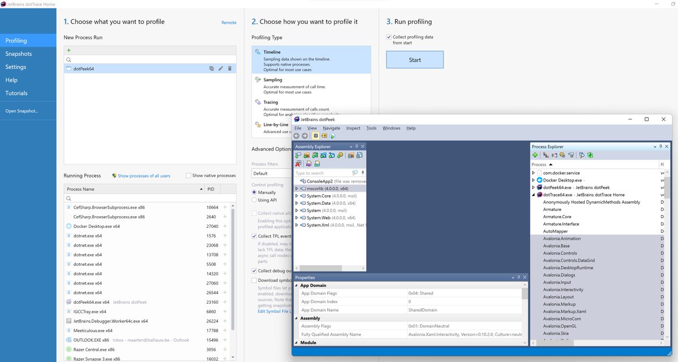Click the highlighted square icon in dotPeek main toolbar
The width and height of the screenshot is (678, 362).
point(316,136)
